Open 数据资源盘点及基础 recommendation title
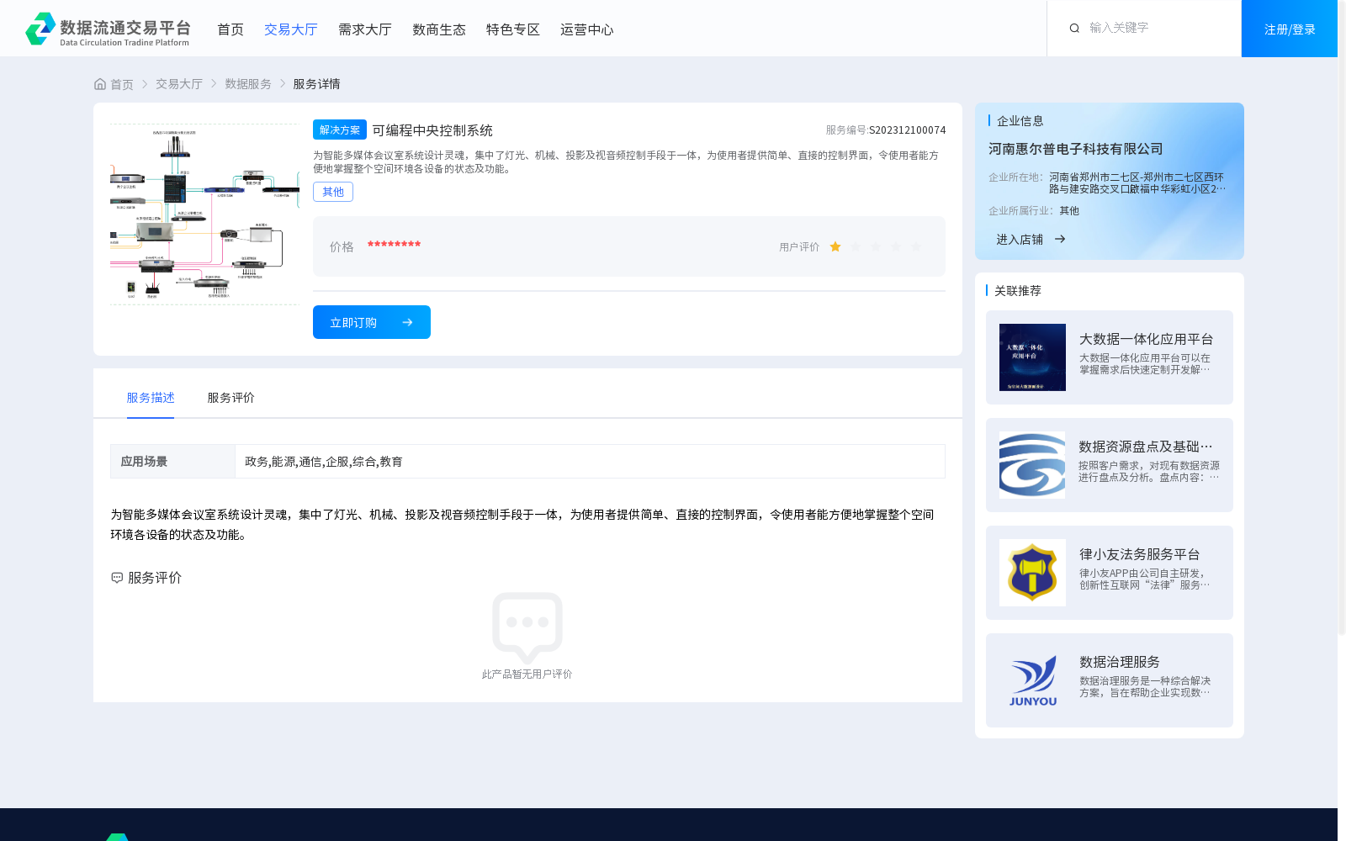Screen dimensions: 1346x841 coord(1146,447)
